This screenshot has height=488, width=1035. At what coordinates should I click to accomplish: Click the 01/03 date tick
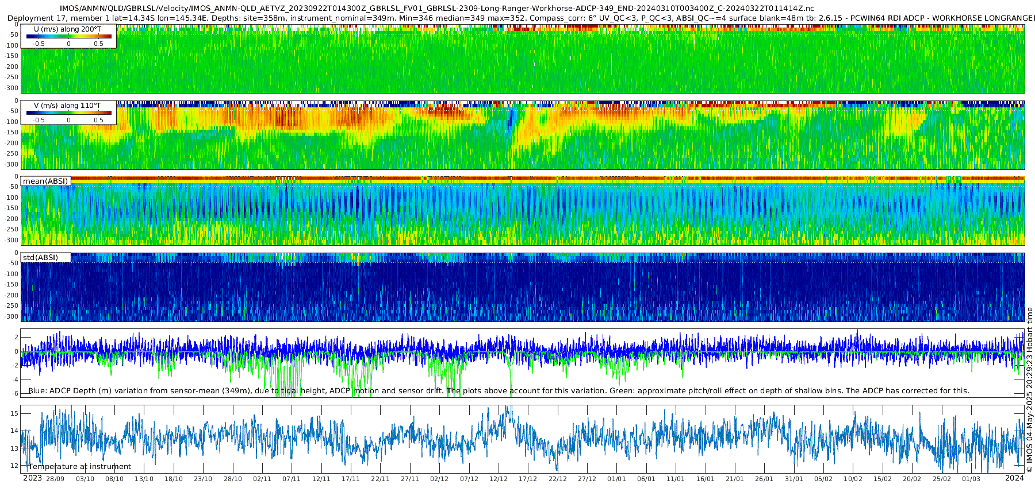point(971,479)
